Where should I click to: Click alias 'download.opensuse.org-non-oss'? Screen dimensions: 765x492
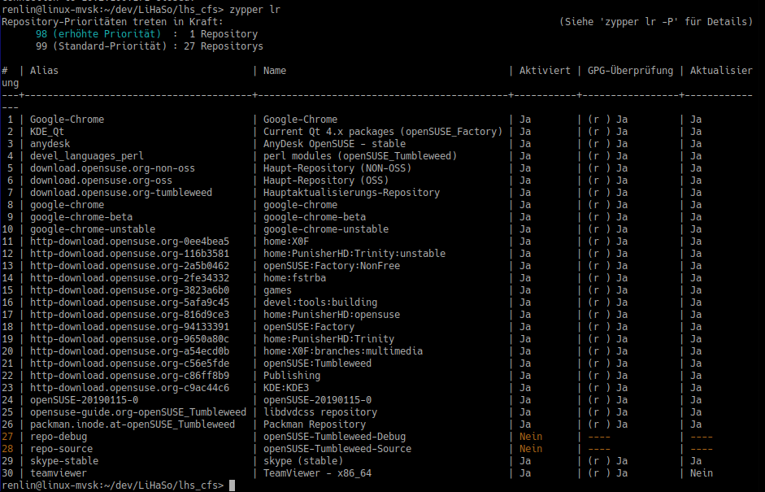(x=112, y=168)
